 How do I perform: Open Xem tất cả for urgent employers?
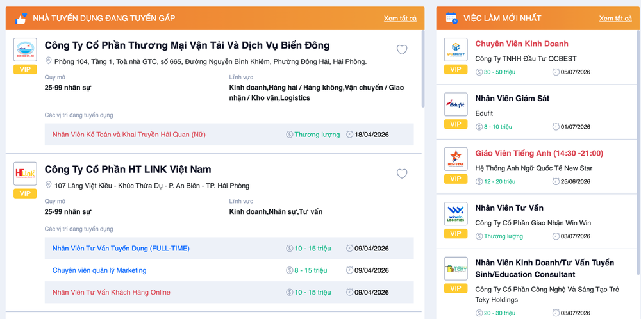[400, 19]
